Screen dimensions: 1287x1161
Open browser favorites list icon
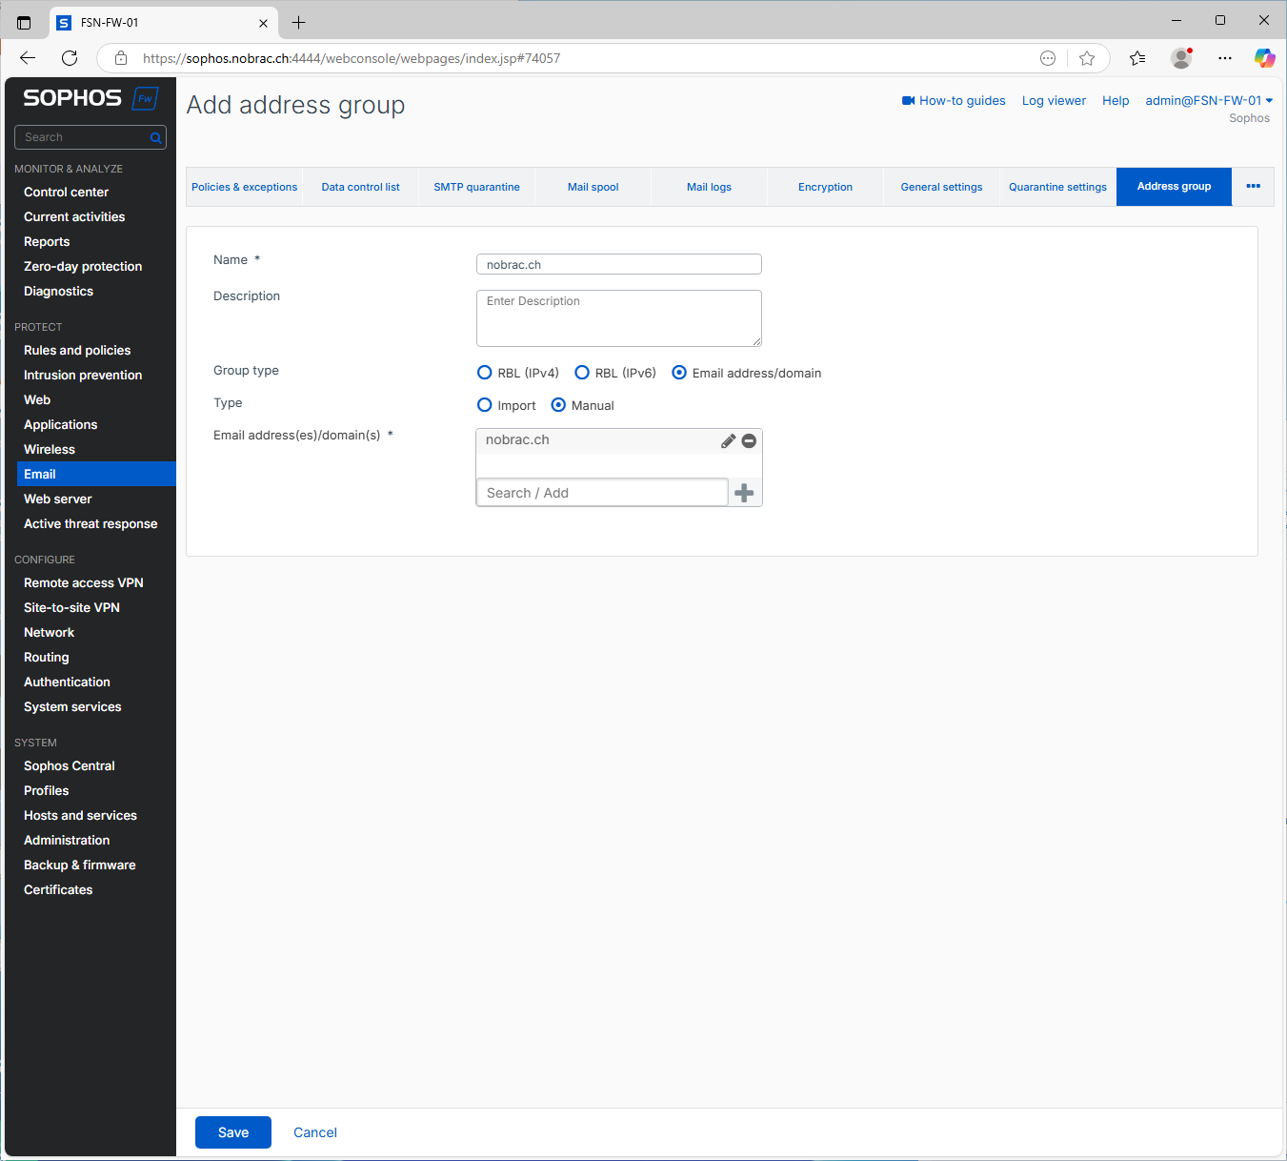(1137, 58)
